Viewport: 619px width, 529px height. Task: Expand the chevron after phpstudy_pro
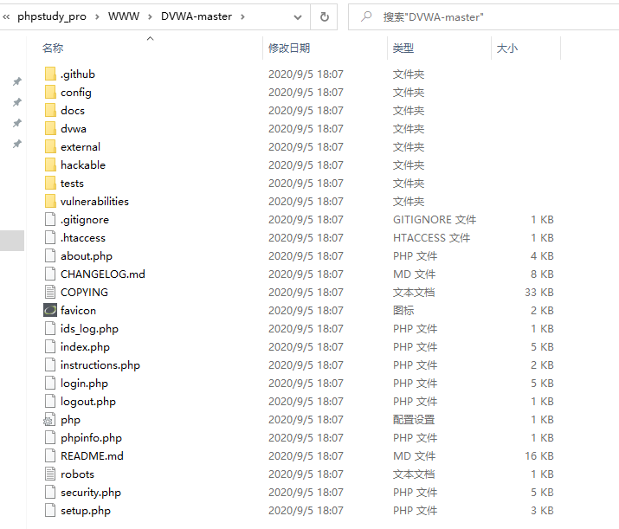point(97,16)
